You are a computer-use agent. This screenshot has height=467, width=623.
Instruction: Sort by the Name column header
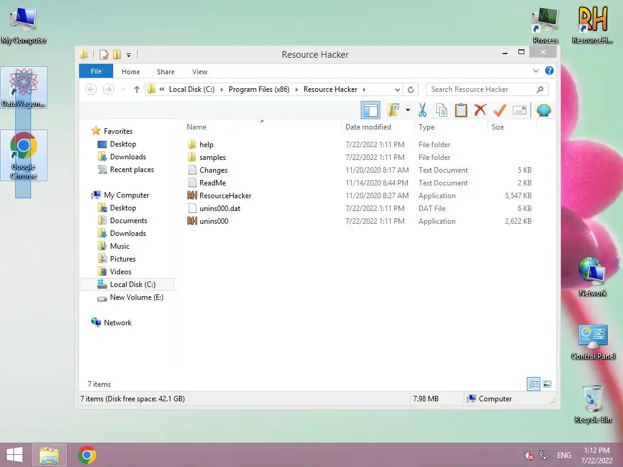click(x=197, y=127)
